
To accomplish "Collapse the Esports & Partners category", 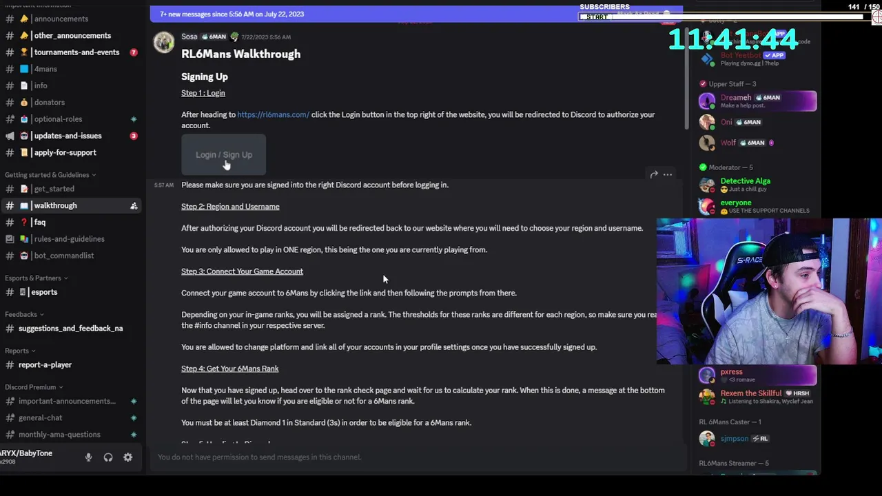I will coord(36,278).
